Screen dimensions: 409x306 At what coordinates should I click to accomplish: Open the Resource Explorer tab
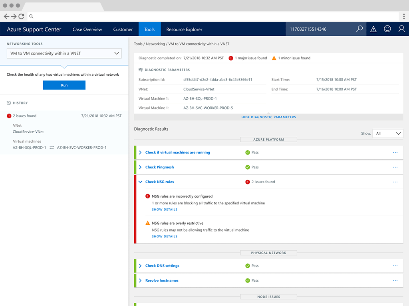[x=184, y=29]
